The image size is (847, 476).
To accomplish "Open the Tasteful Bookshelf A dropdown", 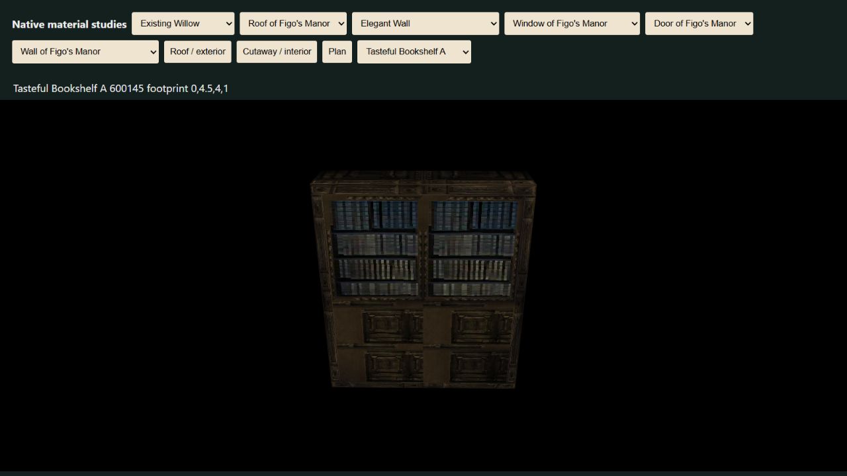I will [x=414, y=52].
